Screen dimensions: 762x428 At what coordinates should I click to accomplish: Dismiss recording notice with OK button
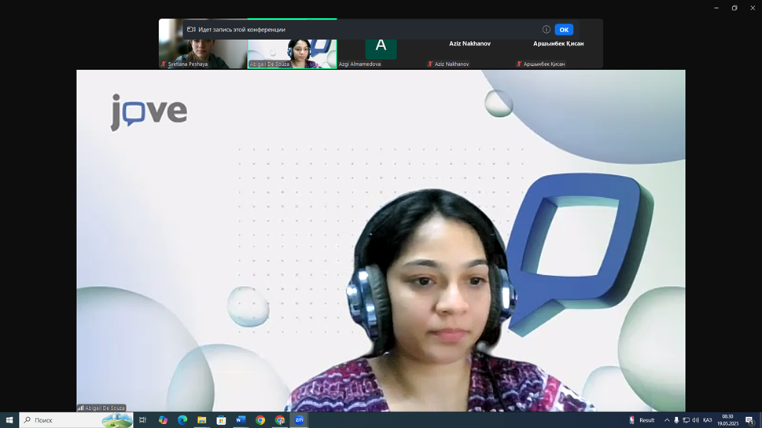[564, 30]
